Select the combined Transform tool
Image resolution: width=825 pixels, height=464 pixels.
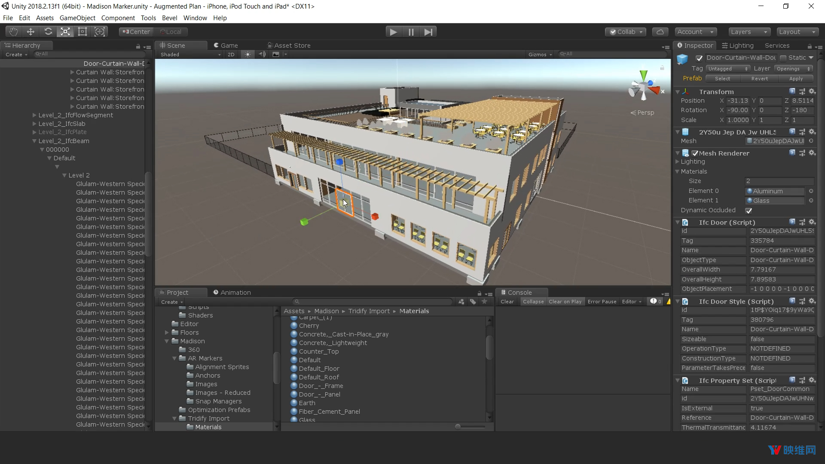pyautogui.click(x=100, y=32)
